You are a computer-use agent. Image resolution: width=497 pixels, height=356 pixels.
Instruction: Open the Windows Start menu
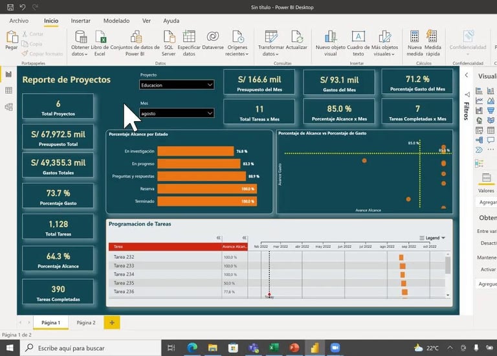click(10, 348)
